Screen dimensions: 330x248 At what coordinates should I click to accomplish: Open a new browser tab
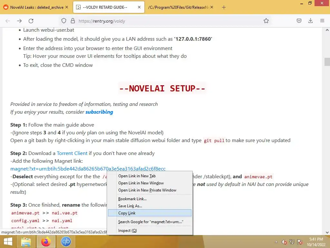pos(224,7)
